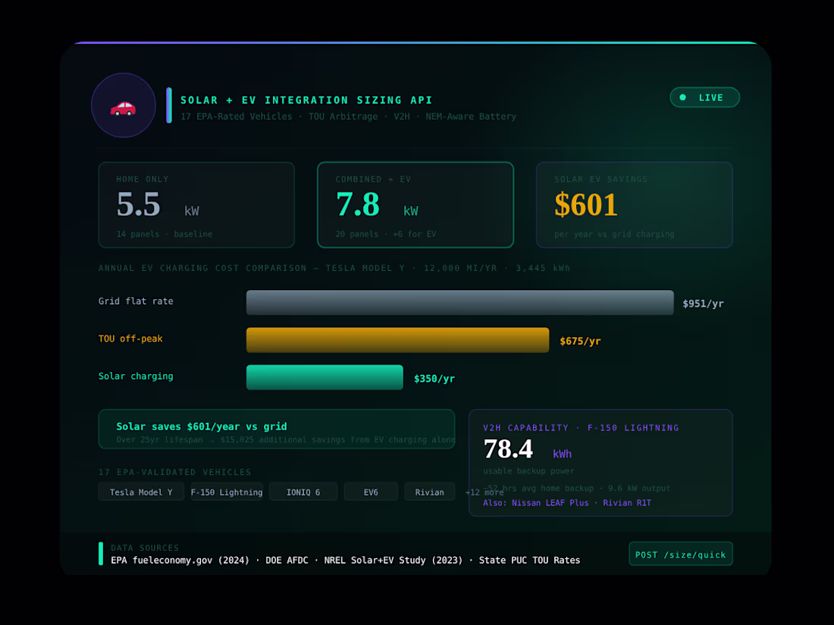
Task: Click the EPA fueleconomy.gov data sources line
Action: pyautogui.click(x=345, y=560)
